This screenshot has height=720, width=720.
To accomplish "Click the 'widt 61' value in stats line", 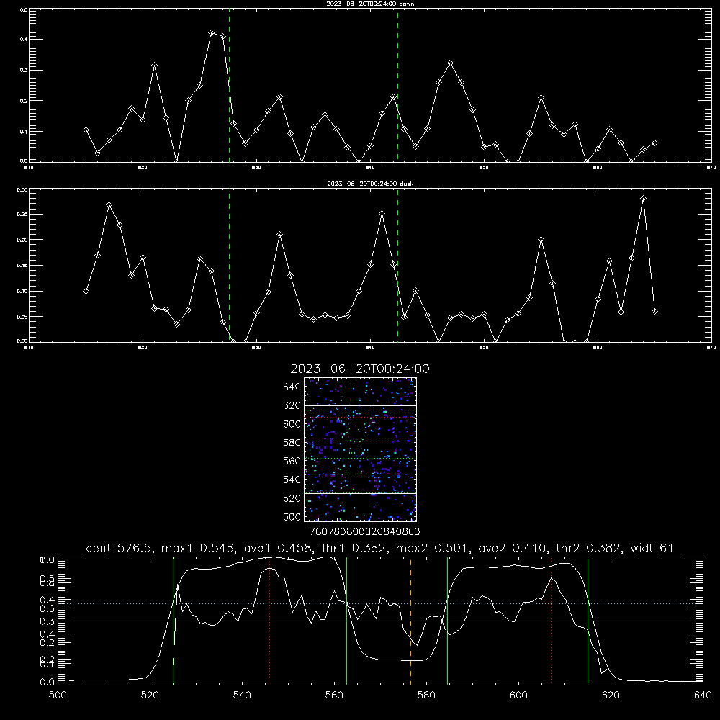I will [652, 548].
